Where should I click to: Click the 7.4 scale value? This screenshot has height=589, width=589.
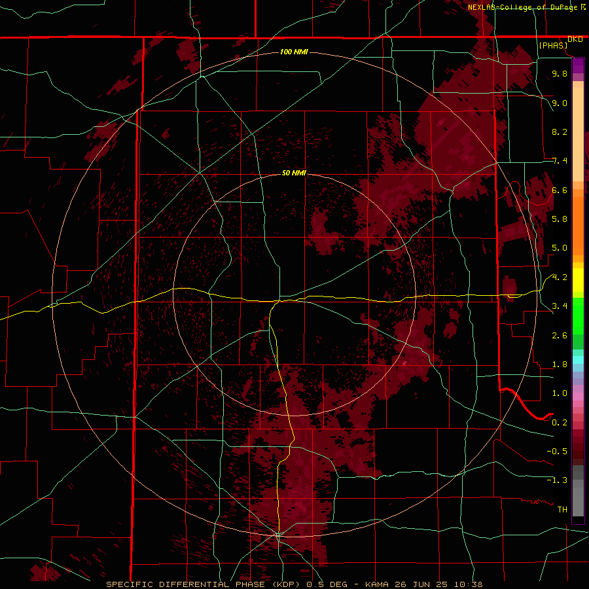click(x=560, y=161)
